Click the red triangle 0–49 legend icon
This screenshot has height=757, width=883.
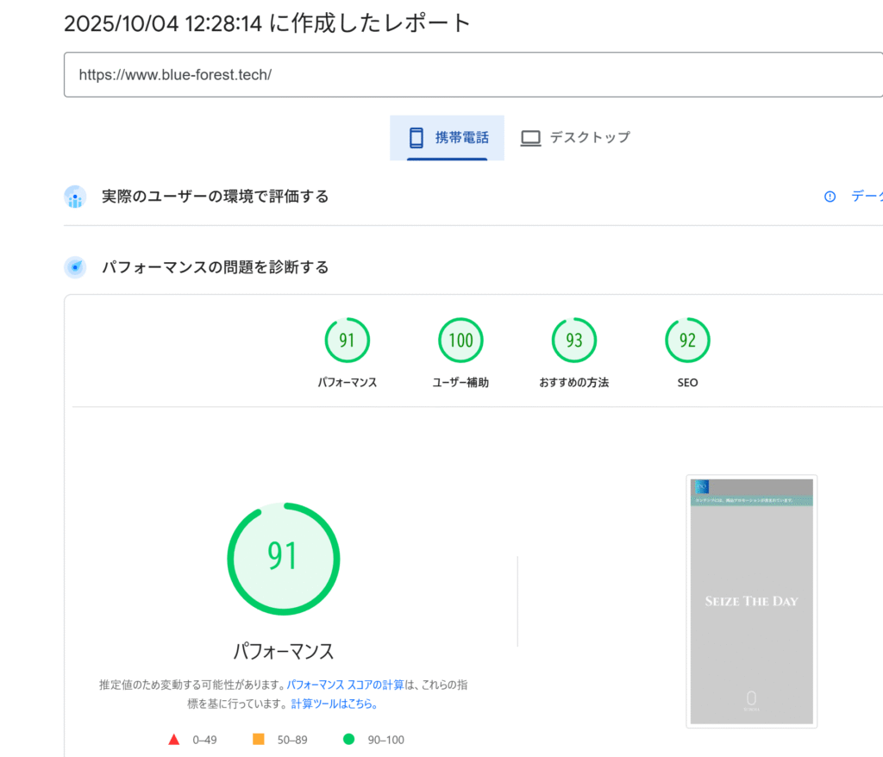coord(173,739)
